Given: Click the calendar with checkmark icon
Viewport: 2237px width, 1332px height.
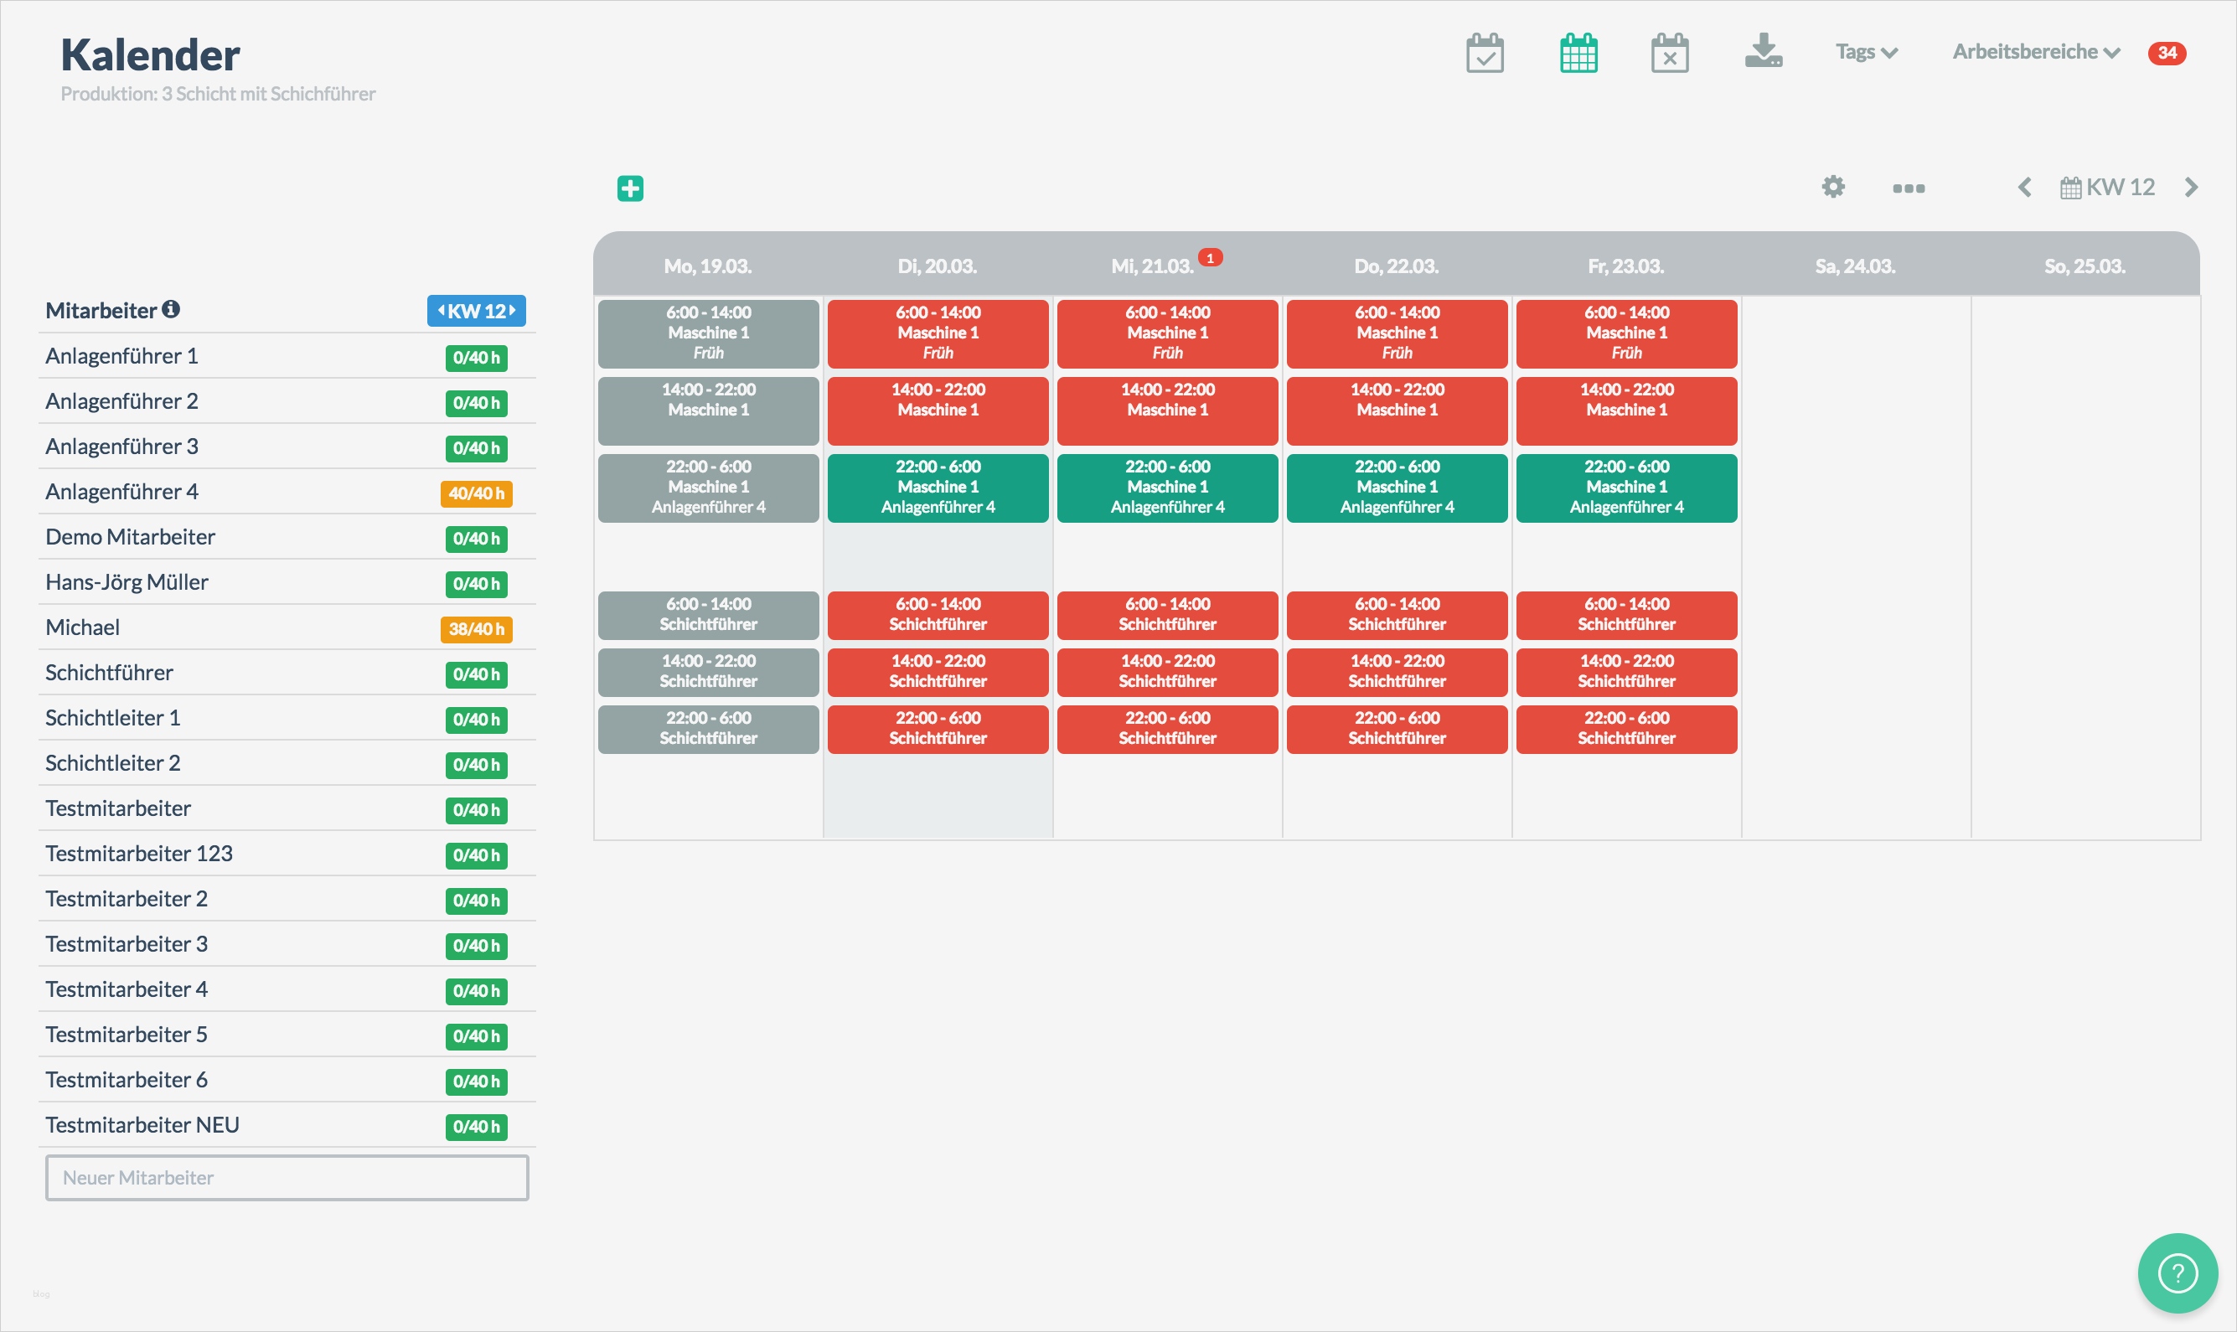Looking at the screenshot, I should tap(1484, 53).
